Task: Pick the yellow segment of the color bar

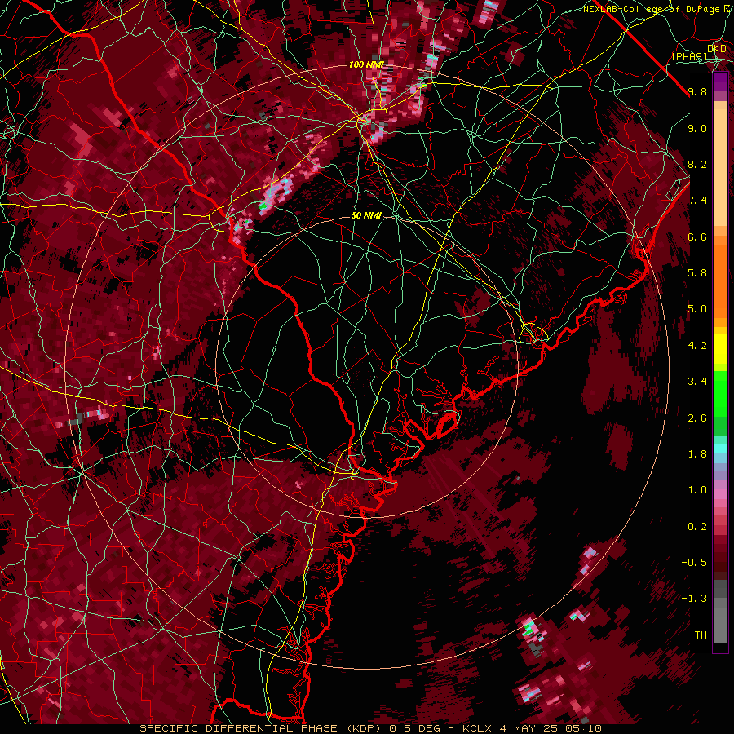Action: tap(720, 349)
